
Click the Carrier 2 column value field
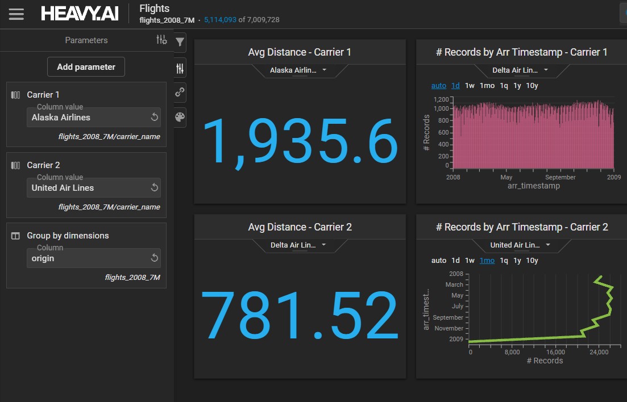(x=86, y=188)
